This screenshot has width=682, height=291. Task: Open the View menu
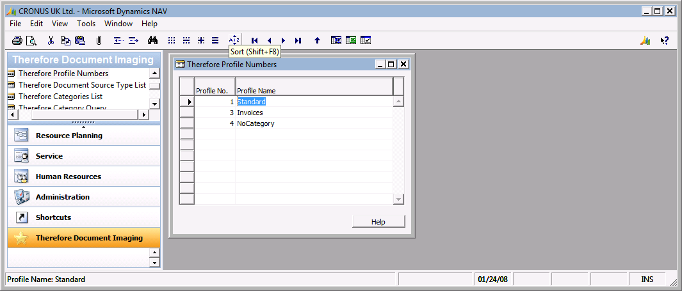coord(60,24)
